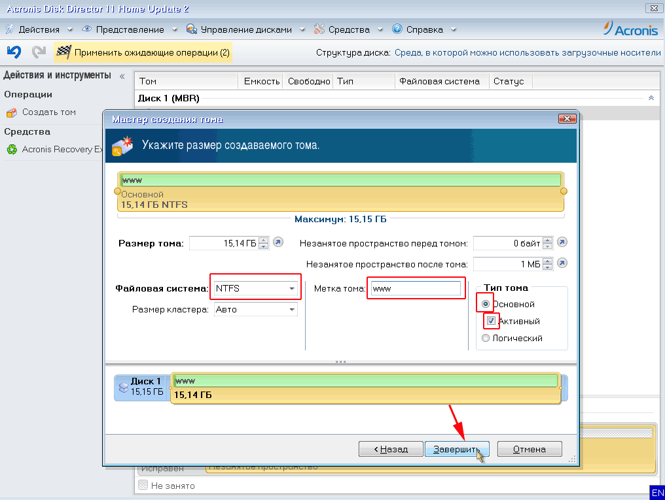Click the Acronis Recovery Expert icon
This screenshot has height=500, width=665.
pos(12,150)
